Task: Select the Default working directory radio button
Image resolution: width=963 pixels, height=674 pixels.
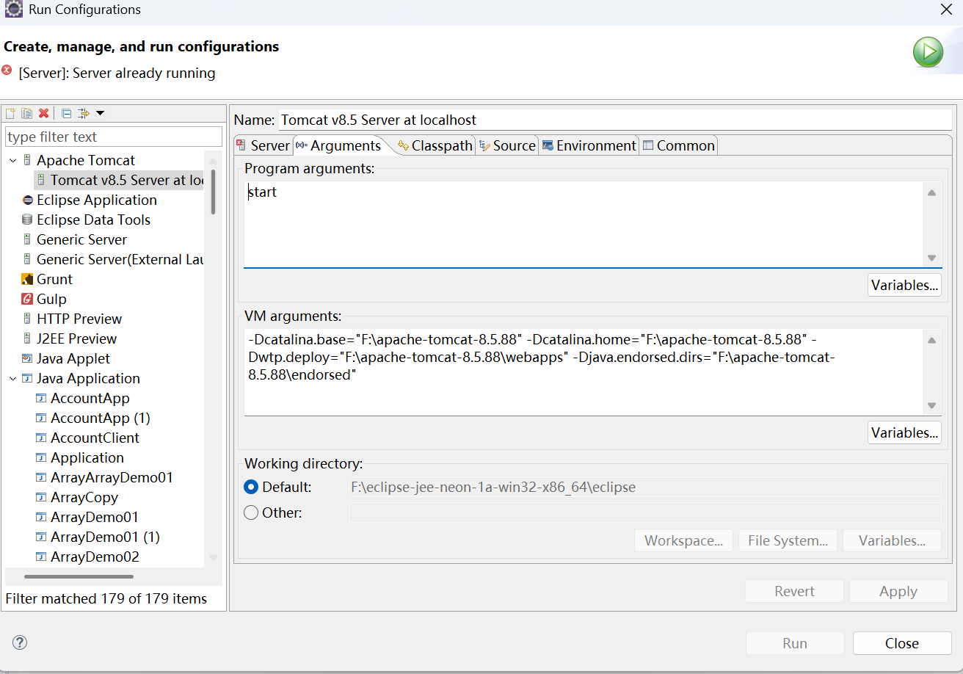Action: tap(251, 487)
